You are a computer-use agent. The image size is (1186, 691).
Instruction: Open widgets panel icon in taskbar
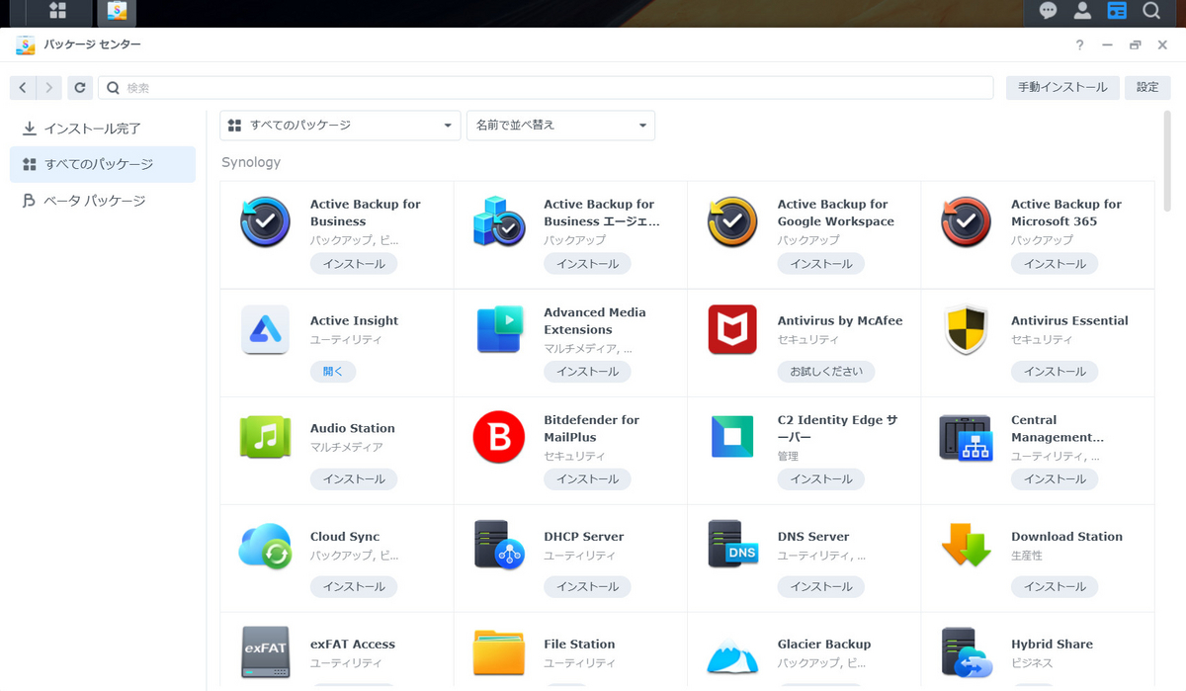(1117, 12)
